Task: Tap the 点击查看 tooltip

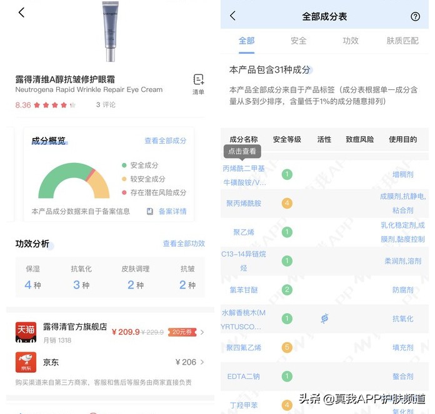Action: pos(242,152)
